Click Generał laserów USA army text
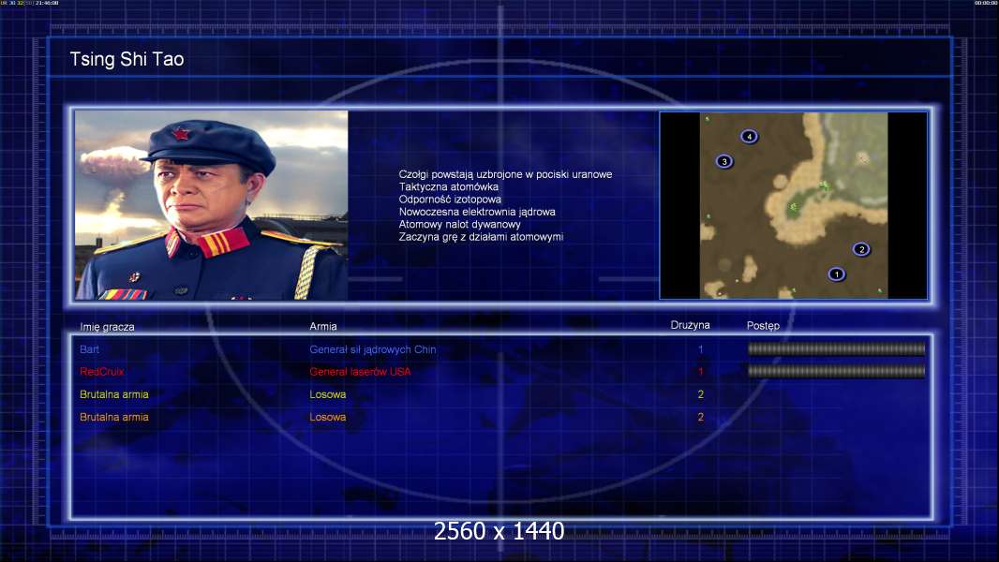Image resolution: width=999 pixels, height=562 pixels. [x=360, y=372]
